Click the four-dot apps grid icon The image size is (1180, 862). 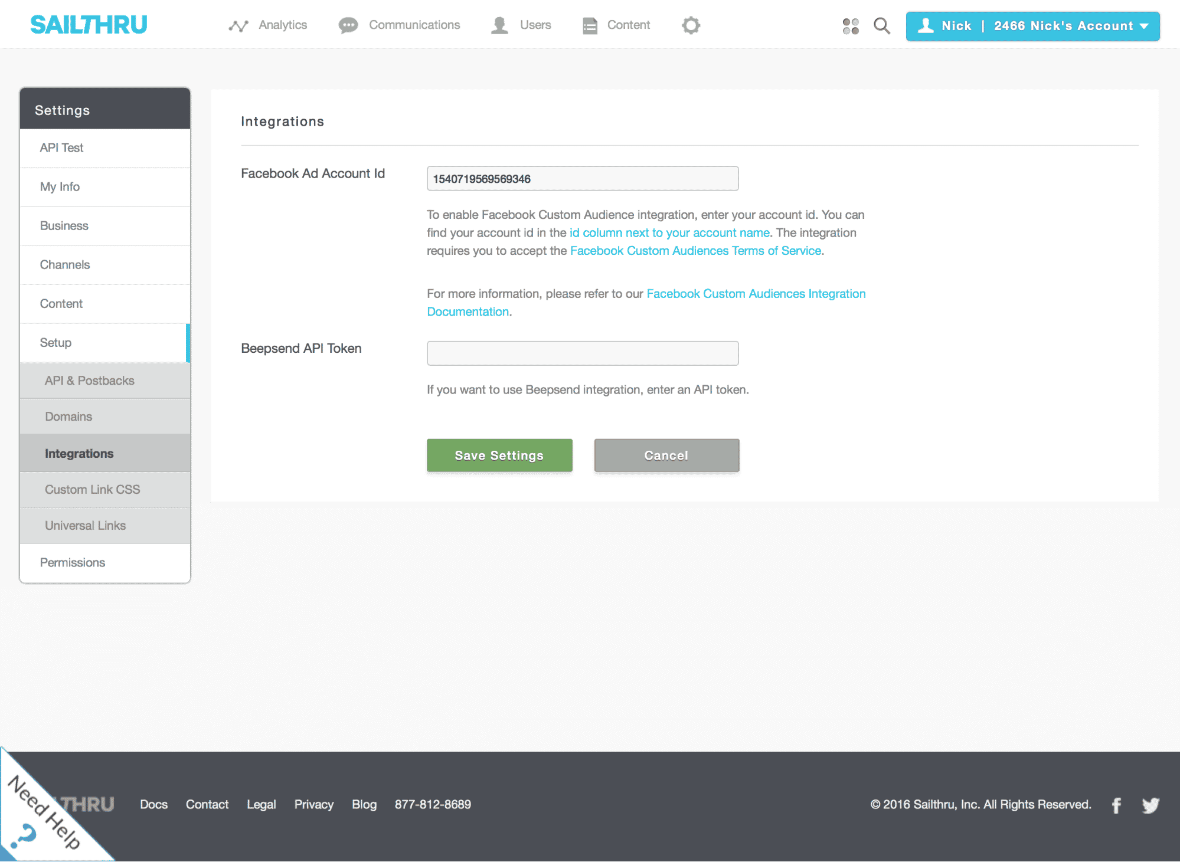(851, 26)
